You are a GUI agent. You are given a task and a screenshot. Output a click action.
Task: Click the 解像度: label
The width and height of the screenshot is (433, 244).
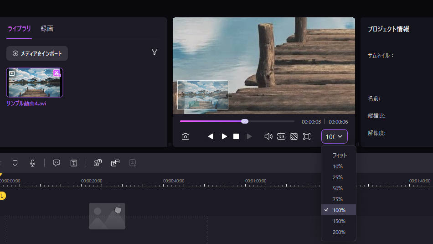click(376, 133)
